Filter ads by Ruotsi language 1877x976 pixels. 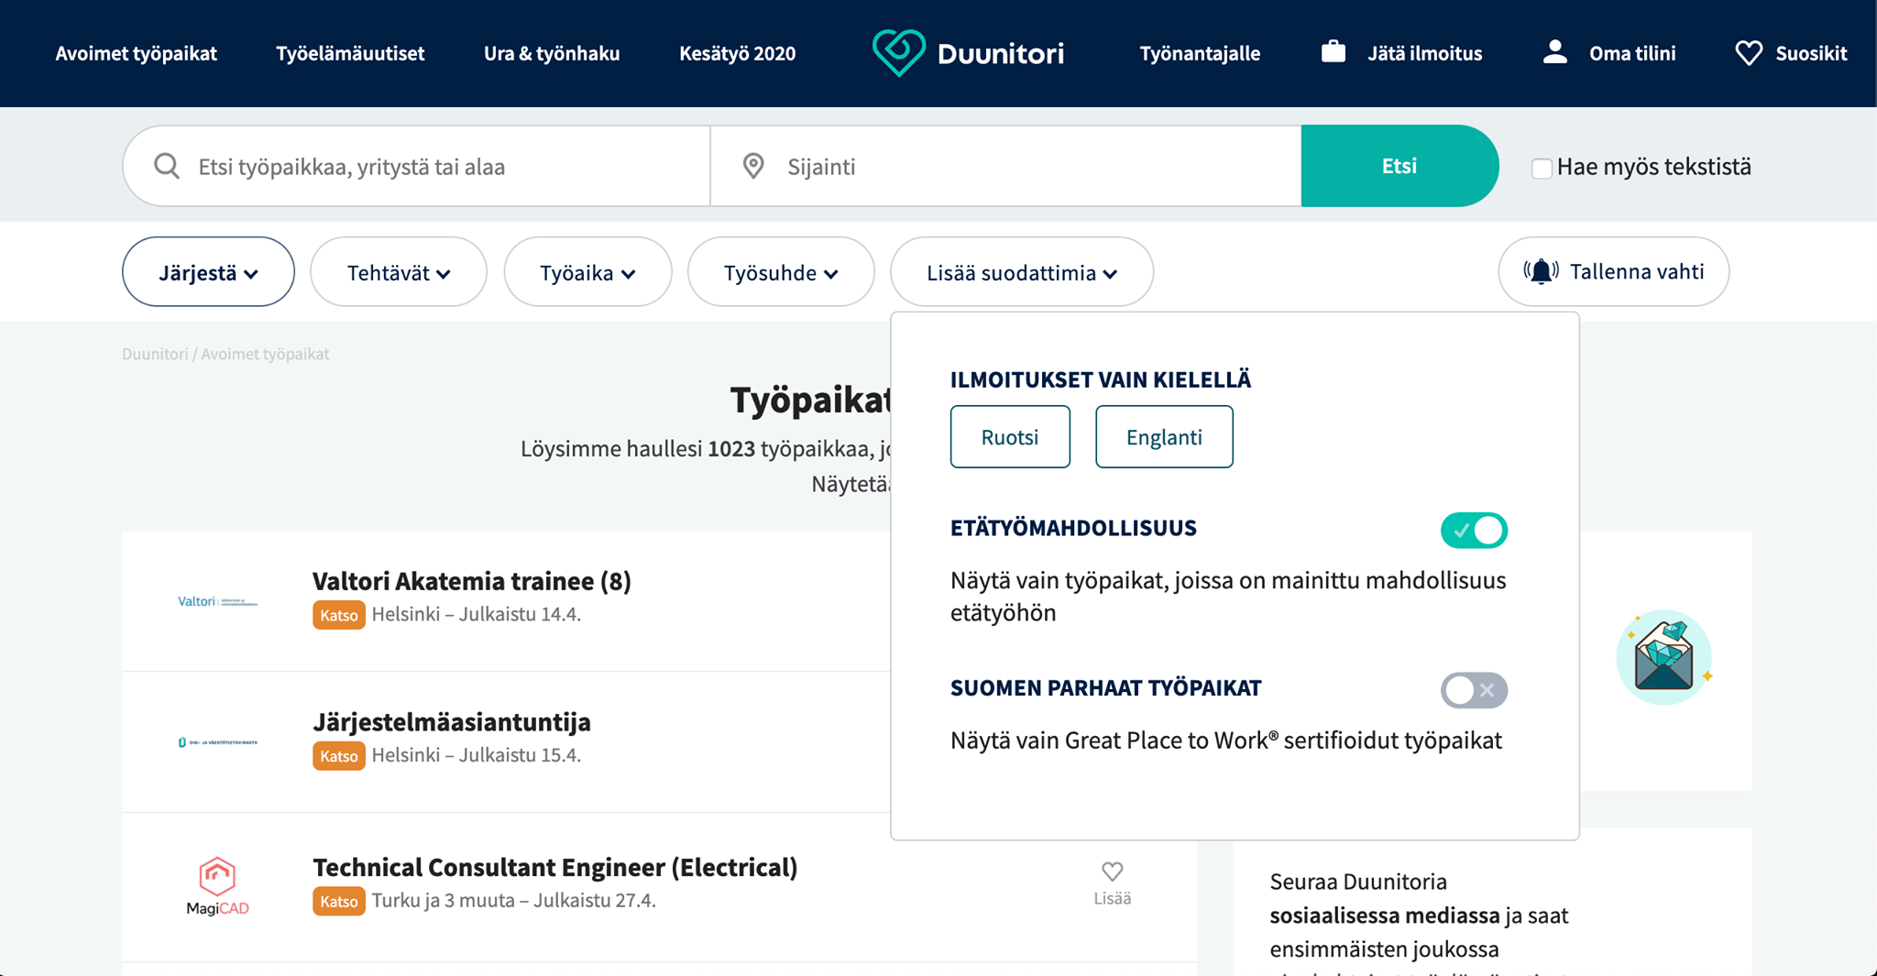tap(1010, 437)
